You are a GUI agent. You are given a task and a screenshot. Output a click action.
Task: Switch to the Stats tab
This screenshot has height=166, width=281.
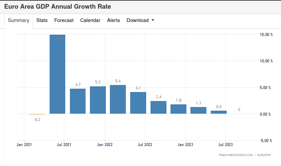click(42, 20)
